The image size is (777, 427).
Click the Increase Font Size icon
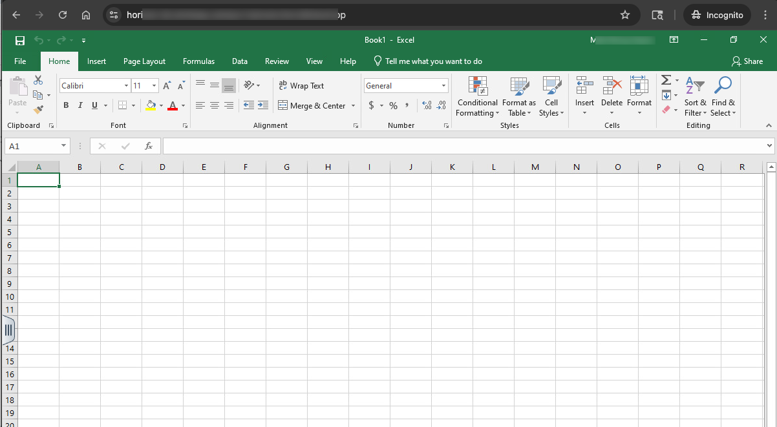pos(167,86)
